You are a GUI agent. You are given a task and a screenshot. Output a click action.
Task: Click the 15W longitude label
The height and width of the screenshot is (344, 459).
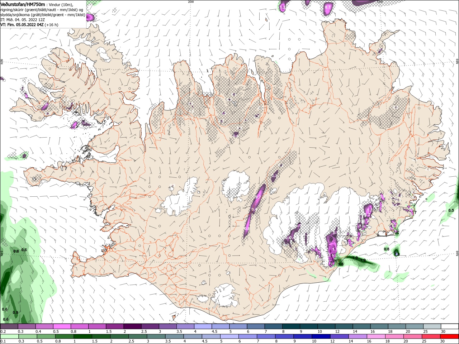(380, 2)
